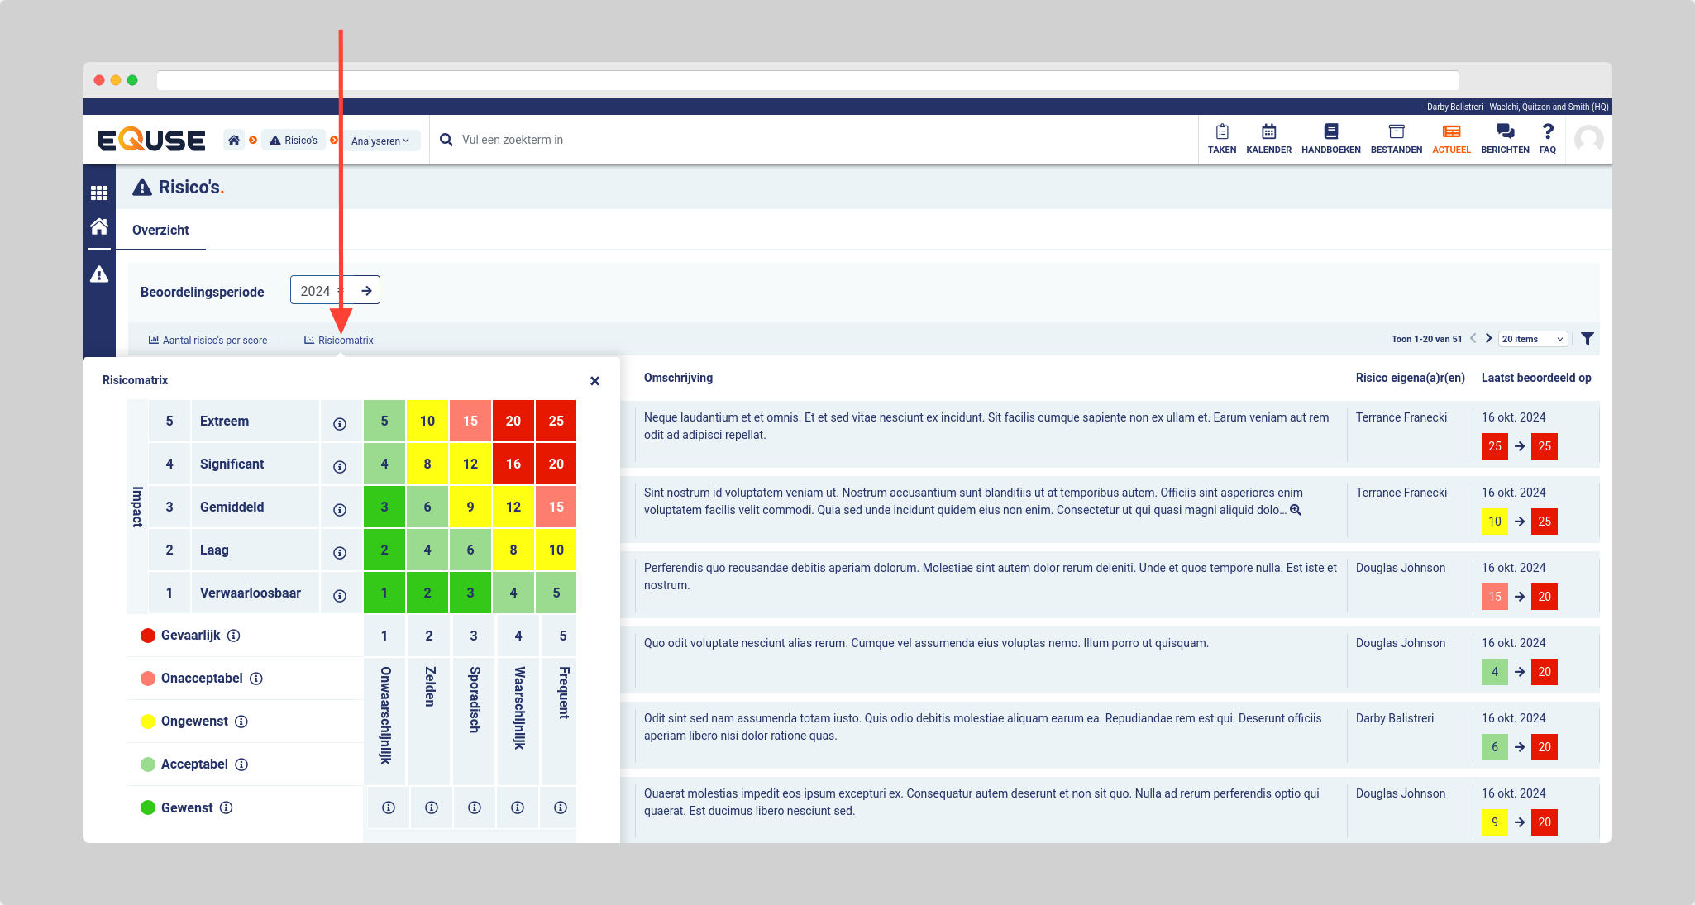This screenshot has width=1695, height=905.
Task: Open the sidebar apps grid icon
Action: click(99, 193)
